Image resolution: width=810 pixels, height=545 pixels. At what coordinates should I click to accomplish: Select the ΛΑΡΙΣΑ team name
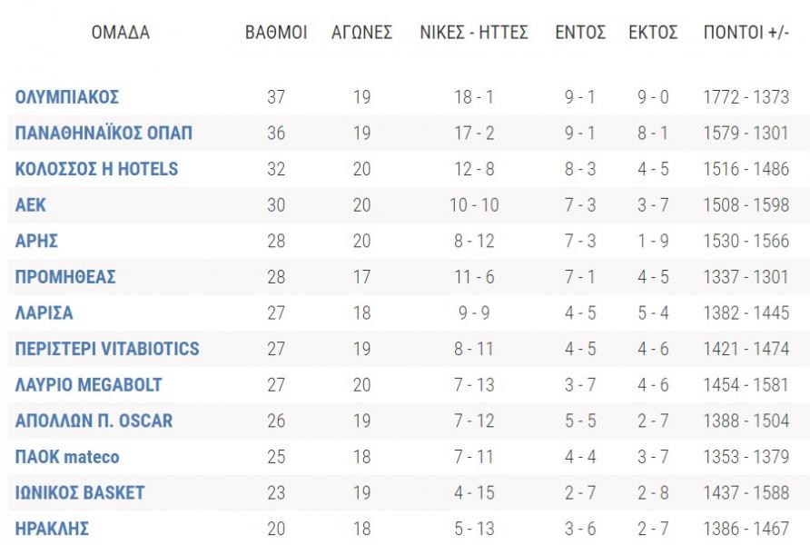click(44, 313)
